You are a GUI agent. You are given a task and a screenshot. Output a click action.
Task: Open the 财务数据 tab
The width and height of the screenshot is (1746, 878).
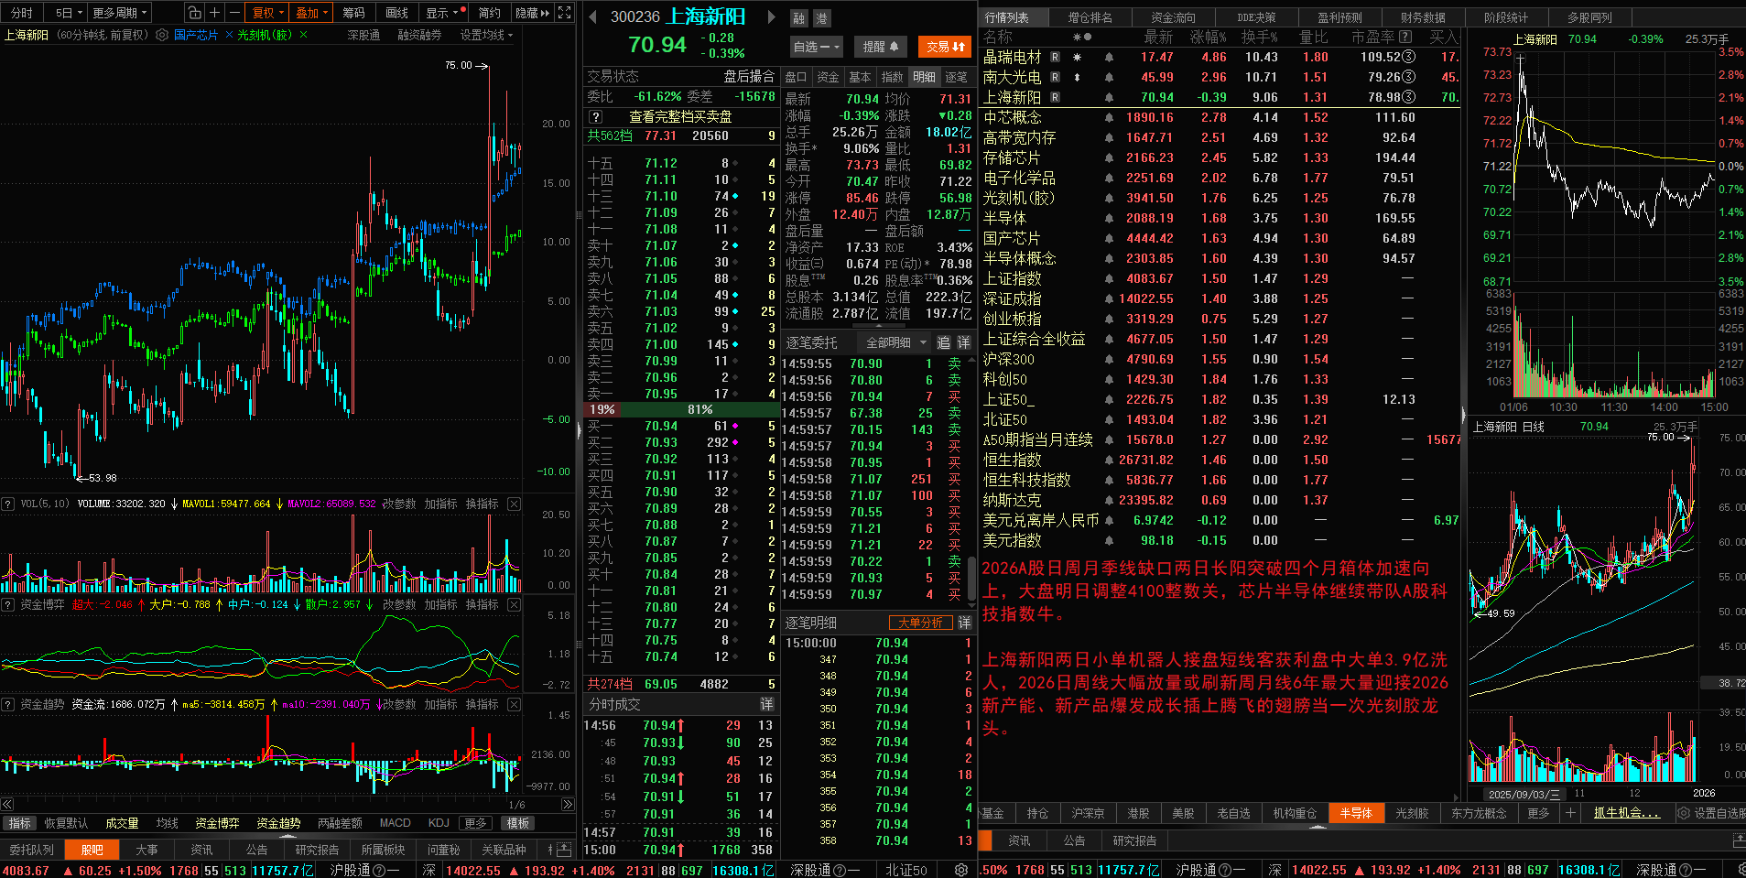pyautogui.click(x=1423, y=17)
